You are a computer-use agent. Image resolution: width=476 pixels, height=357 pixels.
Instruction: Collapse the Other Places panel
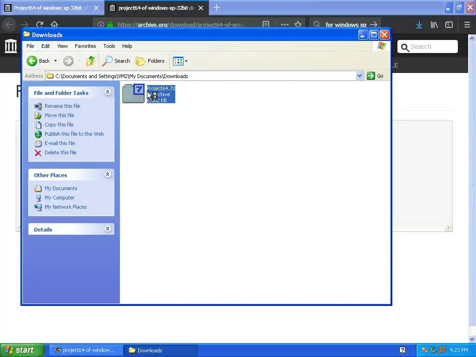point(108,174)
